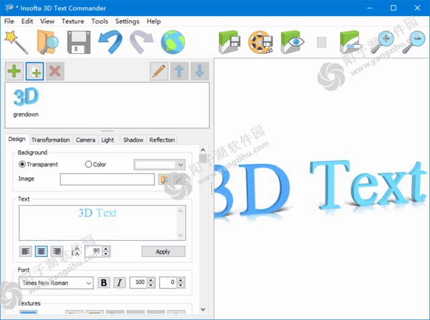The height and width of the screenshot is (320, 430).
Task: Decrease letter spacing value 0
Action: [181, 286]
